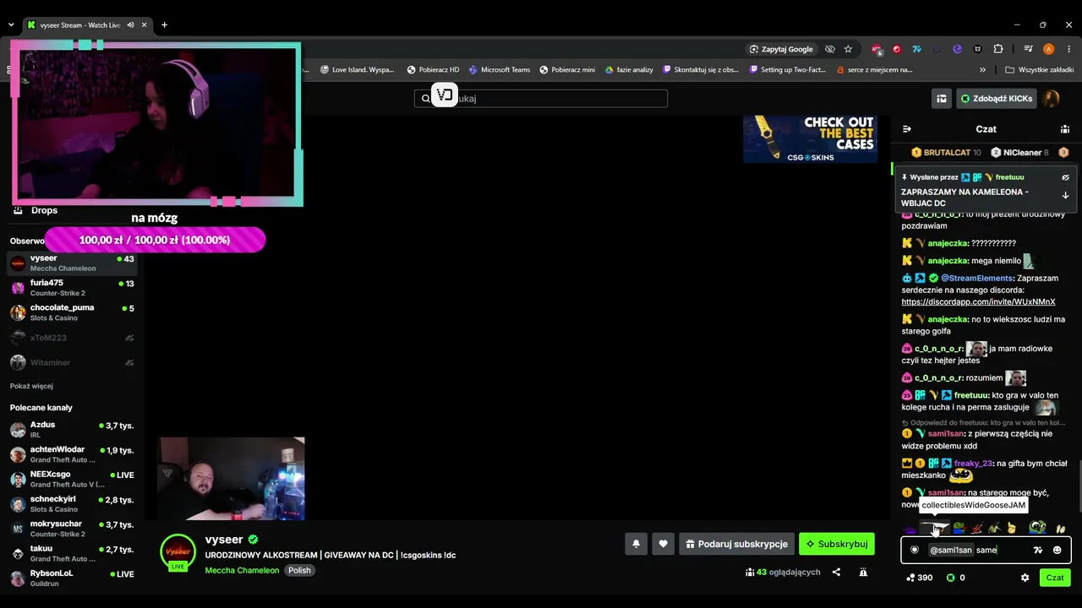Open the 7TV browser extension icon
This screenshot has height=608, width=1082.
(x=916, y=49)
